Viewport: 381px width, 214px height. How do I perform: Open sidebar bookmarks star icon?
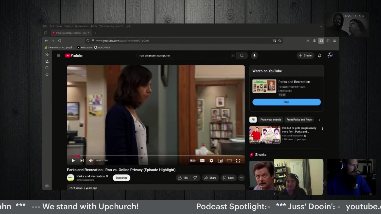[47, 74]
